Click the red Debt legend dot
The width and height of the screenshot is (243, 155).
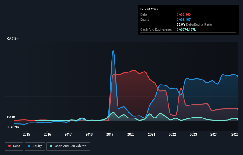(9, 146)
